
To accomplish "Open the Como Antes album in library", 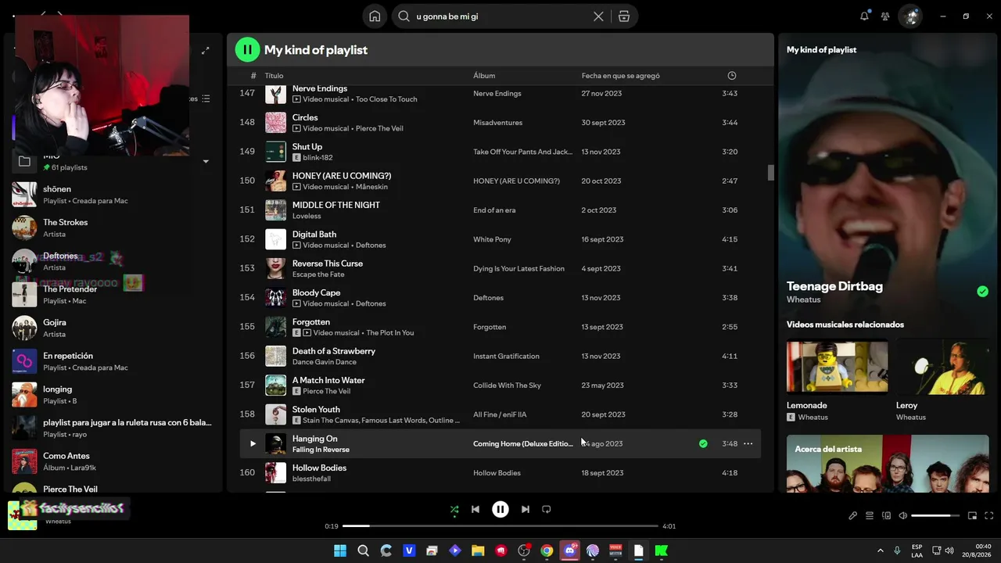I will [x=113, y=461].
